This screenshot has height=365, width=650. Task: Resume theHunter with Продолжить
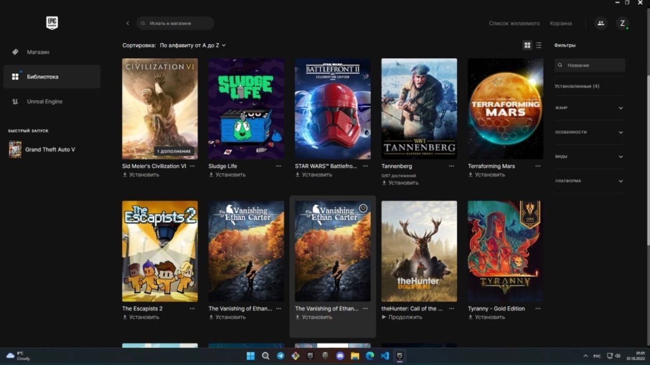[402, 317]
